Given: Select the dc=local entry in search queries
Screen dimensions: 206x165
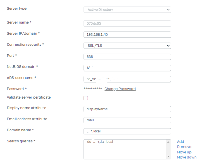Looking at the screenshot, I should (x=100, y=142).
